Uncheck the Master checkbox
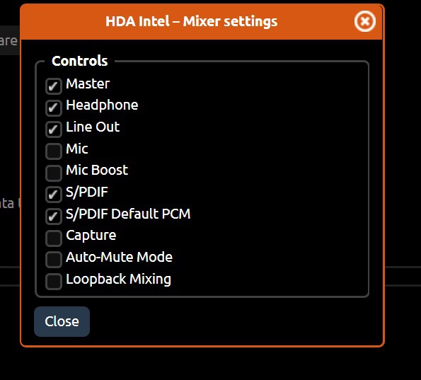This screenshot has height=380, width=421. point(54,86)
